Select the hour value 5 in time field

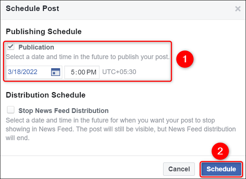[x=73, y=72]
